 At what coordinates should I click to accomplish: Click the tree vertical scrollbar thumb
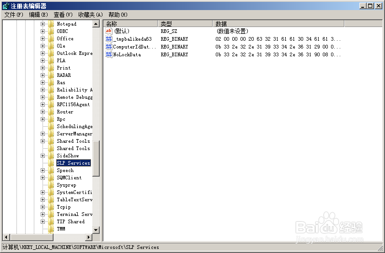96,158
